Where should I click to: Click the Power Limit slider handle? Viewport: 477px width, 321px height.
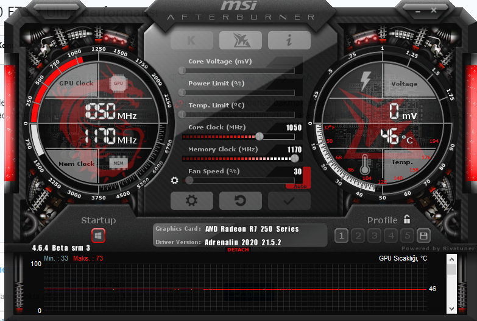click(x=182, y=92)
